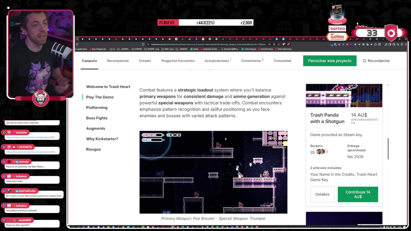Open the Actualizaciones tab
The image size is (411, 231).
[x=217, y=61]
